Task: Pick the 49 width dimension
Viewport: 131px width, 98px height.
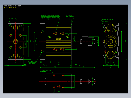Action: click(16, 65)
